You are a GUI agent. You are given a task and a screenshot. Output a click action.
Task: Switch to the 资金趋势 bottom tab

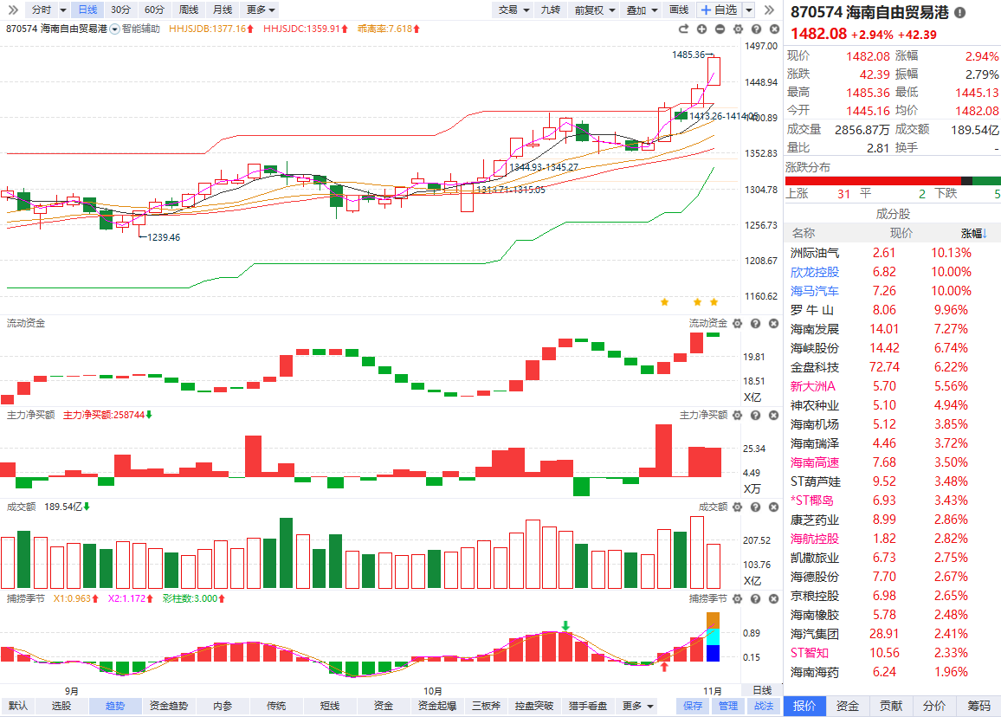165,706
